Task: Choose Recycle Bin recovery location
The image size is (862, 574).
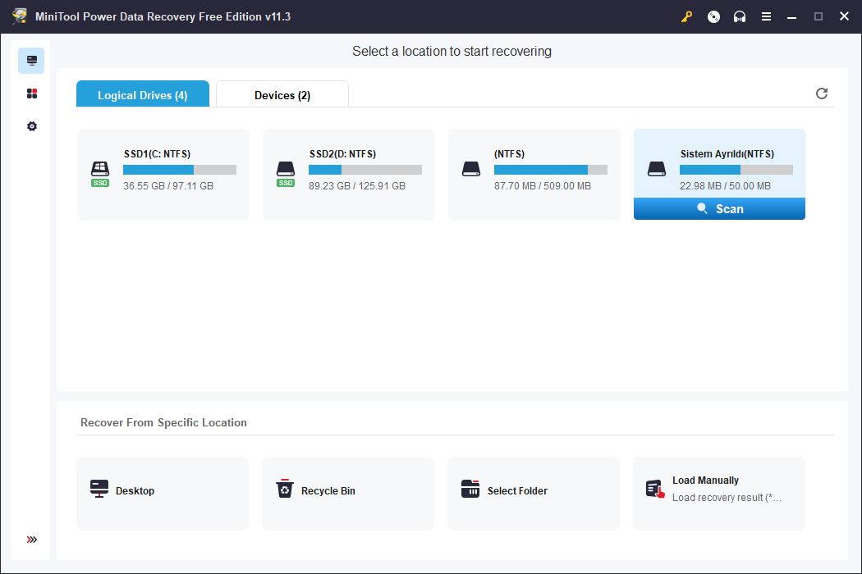Action: 348,494
